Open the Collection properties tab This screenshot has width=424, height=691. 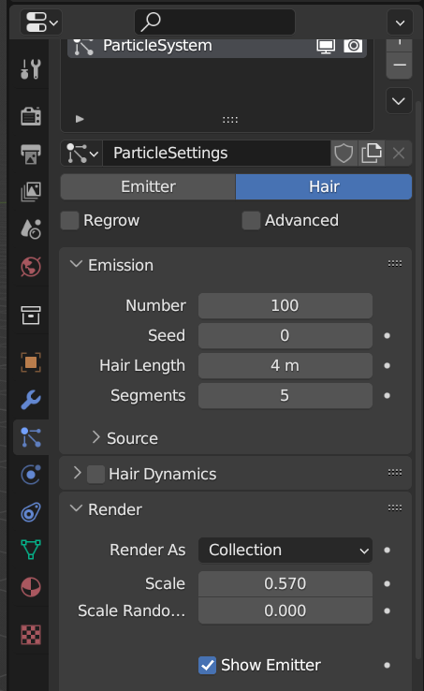coord(31,316)
